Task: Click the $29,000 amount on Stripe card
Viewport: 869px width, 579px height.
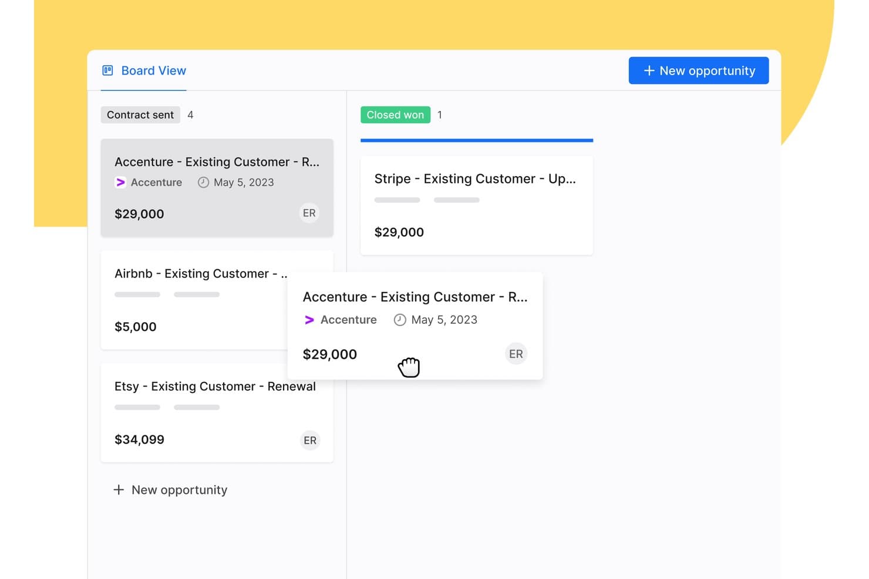Action: coord(399,232)
